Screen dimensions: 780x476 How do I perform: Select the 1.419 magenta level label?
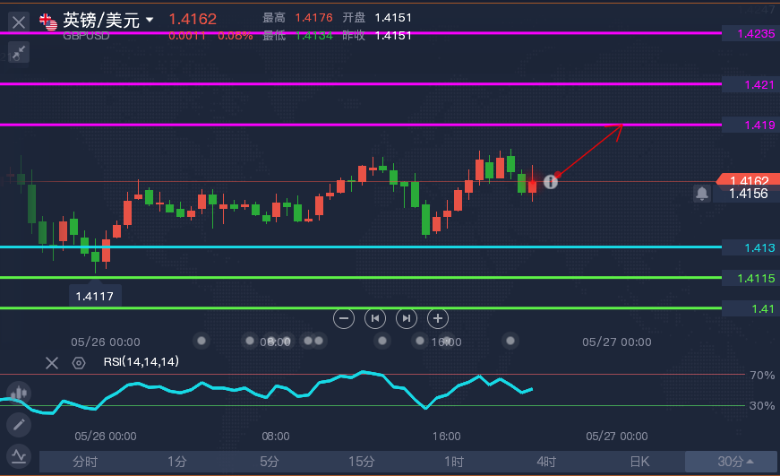tap(750, 125)
